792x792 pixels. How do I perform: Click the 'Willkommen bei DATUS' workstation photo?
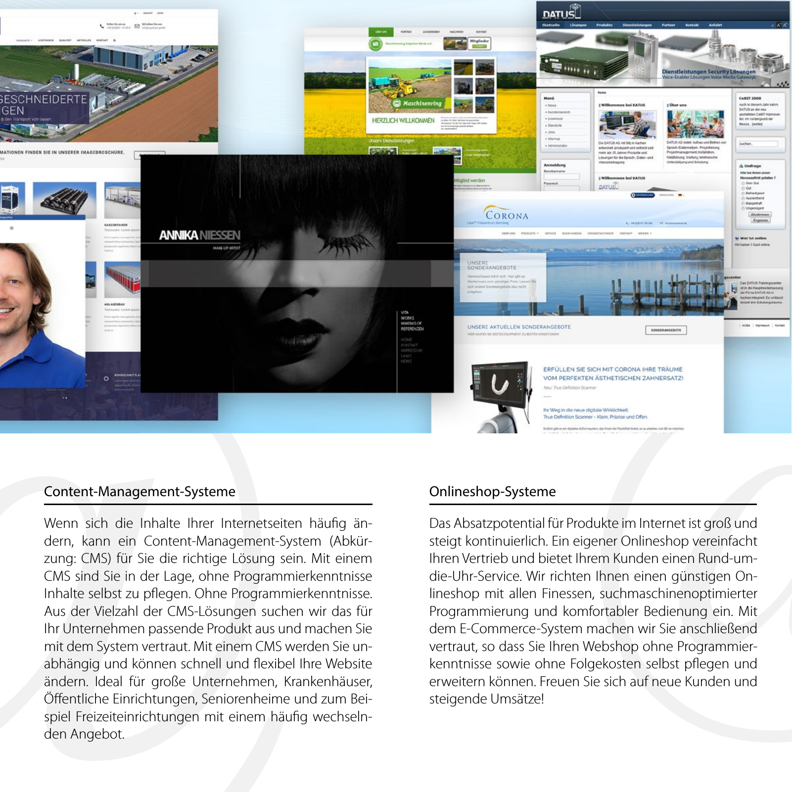tap(628, 125)
